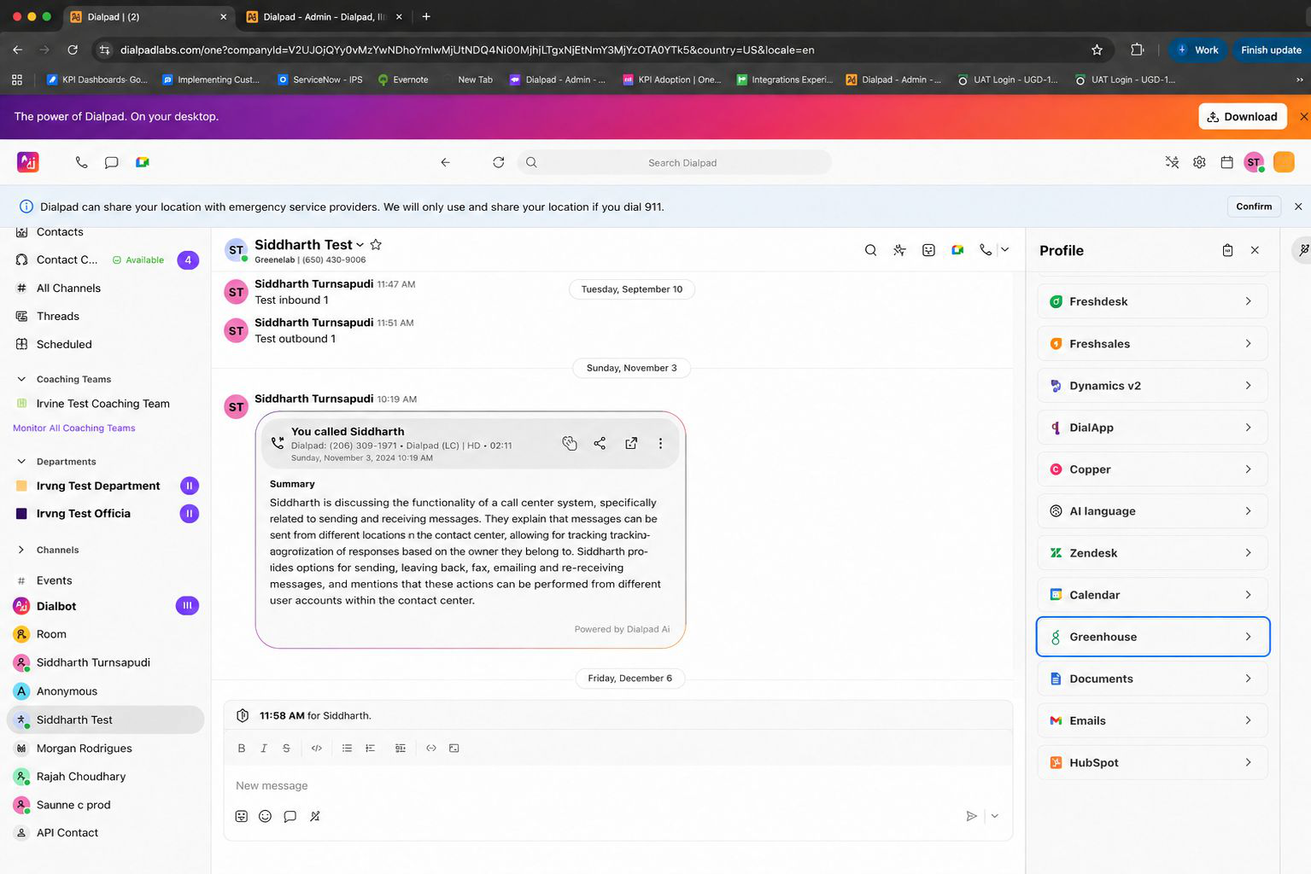
Task: Insert a link in the message editor
Action: [x=431, y=748]
